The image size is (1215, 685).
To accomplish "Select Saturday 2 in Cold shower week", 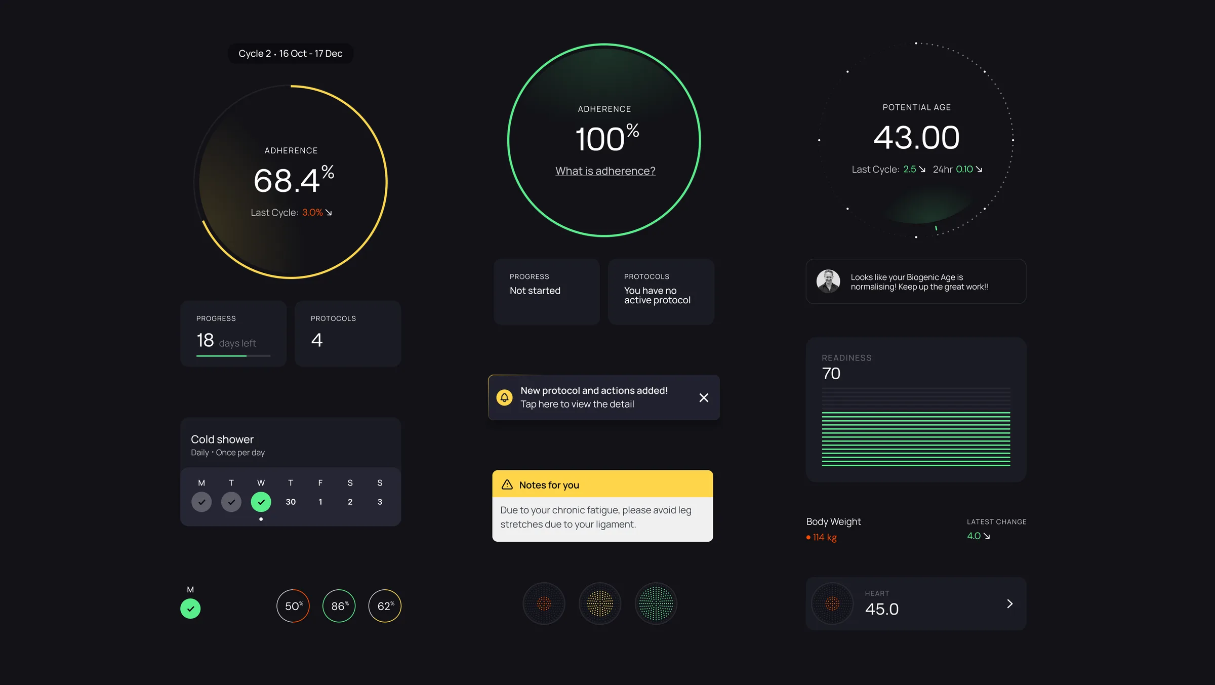I will pos(350,502).
